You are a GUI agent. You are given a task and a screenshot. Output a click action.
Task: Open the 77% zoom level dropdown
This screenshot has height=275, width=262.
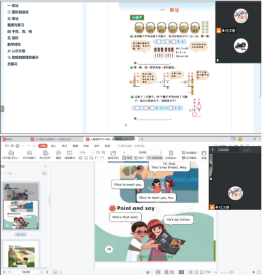pos(87,152)
